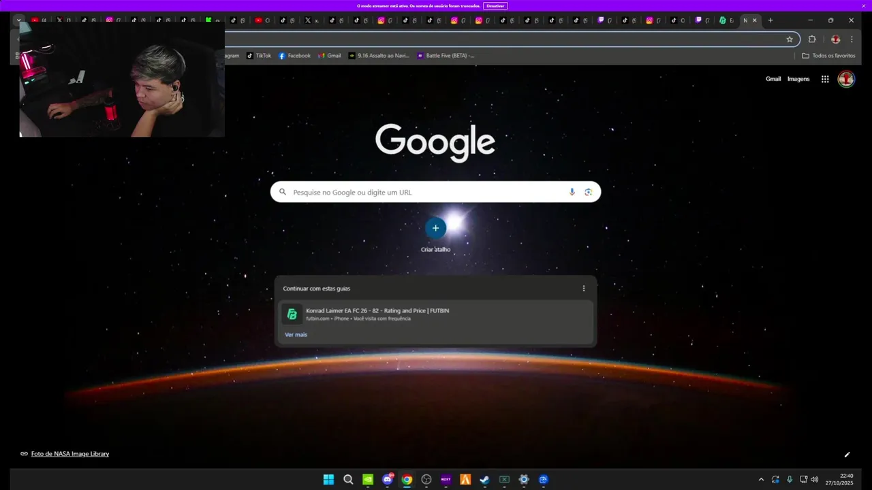
Task: Click the Google search input box
Action: tap(435, 192)
